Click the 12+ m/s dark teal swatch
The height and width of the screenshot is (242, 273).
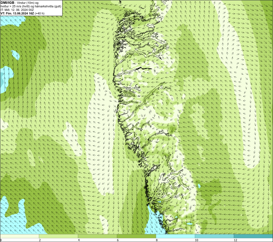coord(254,236)
